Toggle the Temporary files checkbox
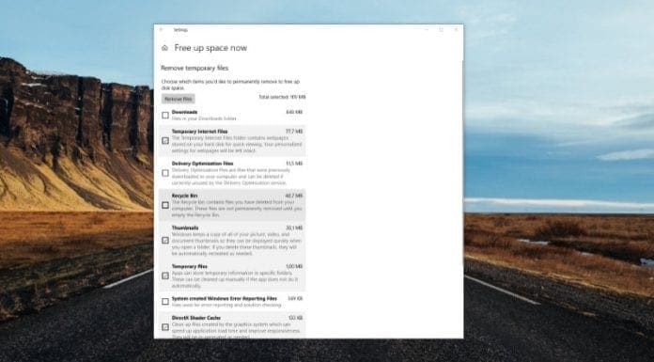654x362 pixels. tap(165, 275)
